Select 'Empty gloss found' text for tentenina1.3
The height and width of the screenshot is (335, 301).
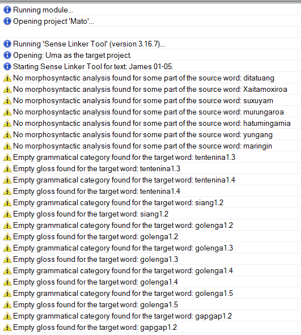[x=96, y=168]
